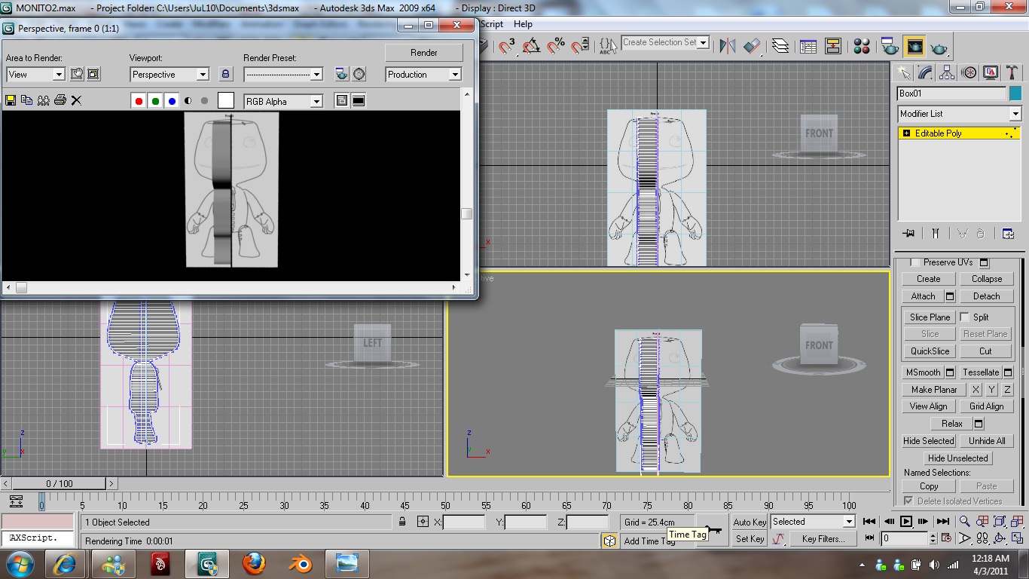The width and height of the screenshot is (1029, 579).
Task: Open the Selected key filter dropdown
Action: pyautogui.click(x=813, y=522)
